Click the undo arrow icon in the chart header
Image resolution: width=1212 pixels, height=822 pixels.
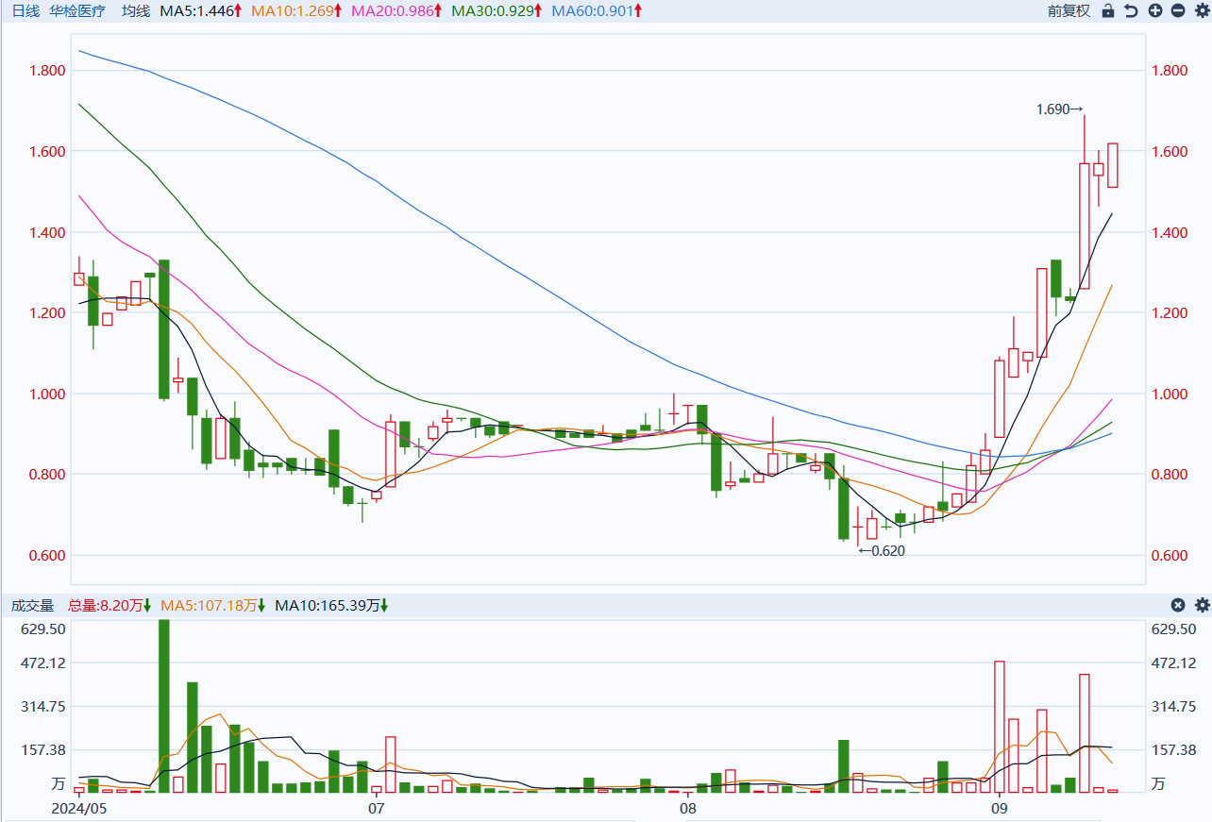pos(1131,11)
